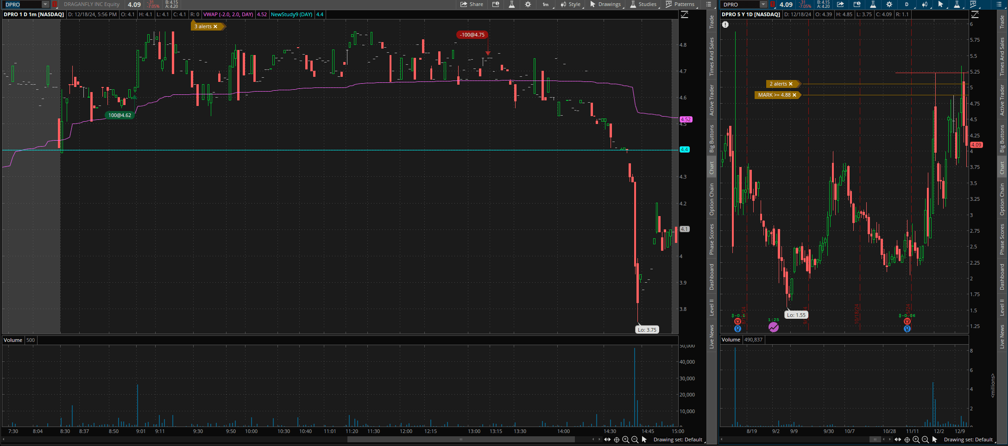
Task: Click left chart's red symbol link indicator
Action: (x=55, y=4)
